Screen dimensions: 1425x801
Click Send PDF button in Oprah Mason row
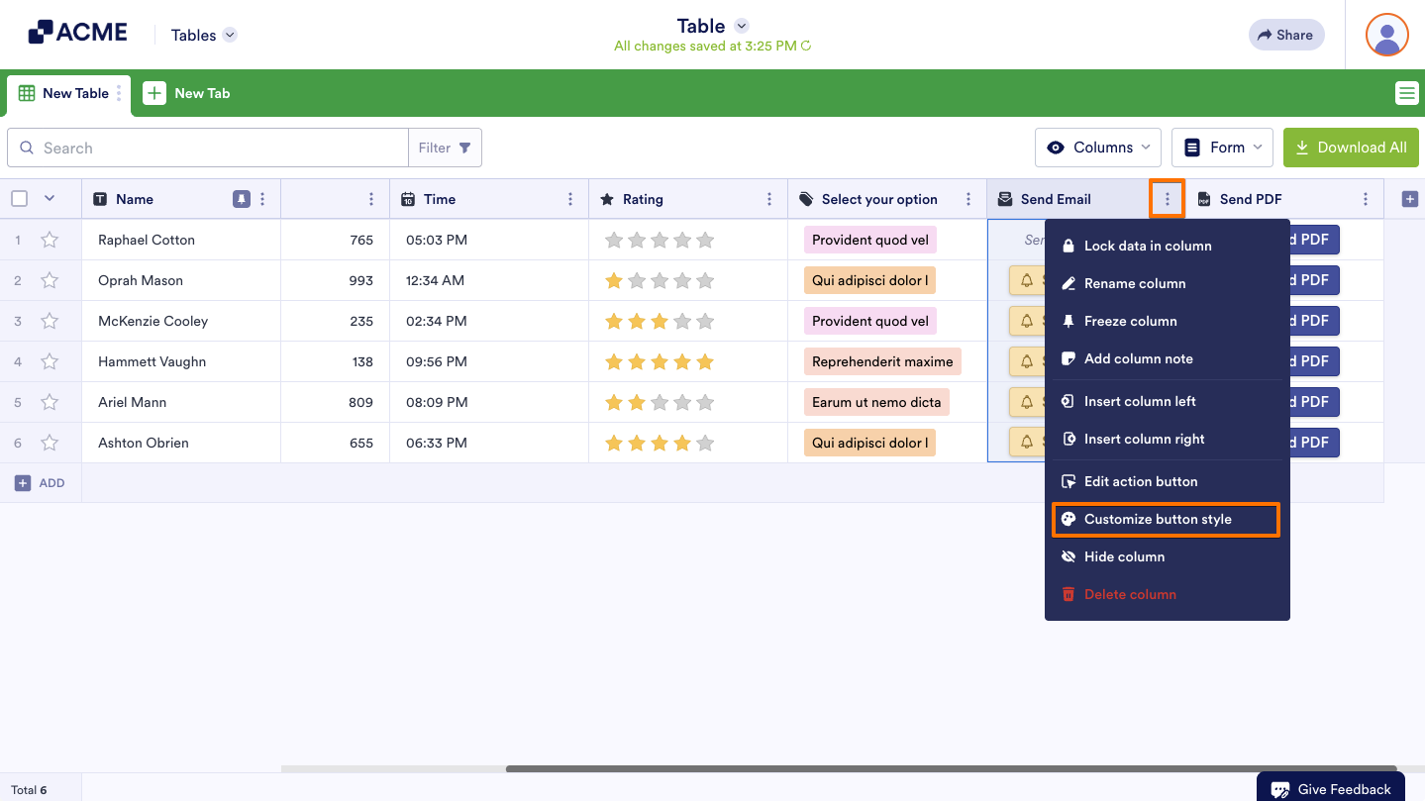coord(1314,280)
